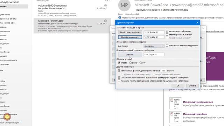
Task: Select reading pane внизу radio button
Action: [130, 63]
